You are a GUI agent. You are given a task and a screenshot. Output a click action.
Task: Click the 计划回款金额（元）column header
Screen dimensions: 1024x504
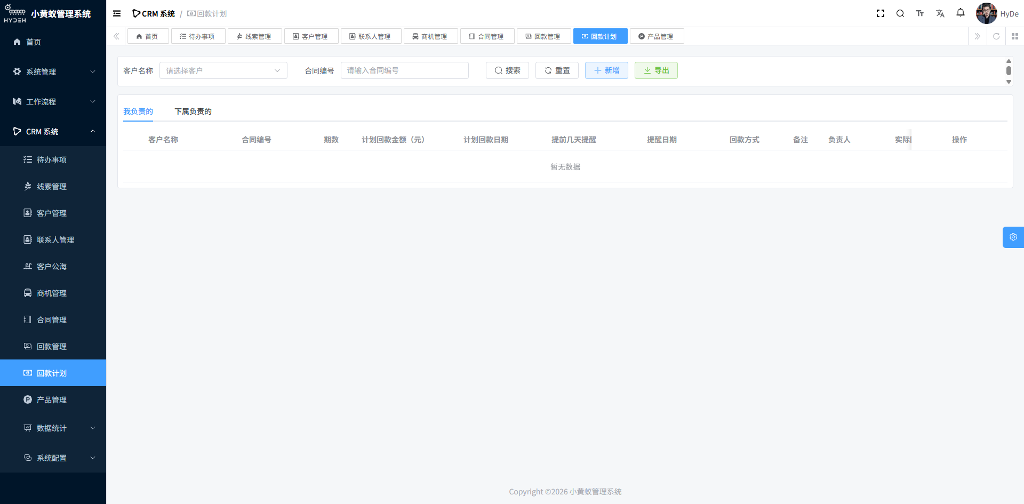click(x=395, y=140)
